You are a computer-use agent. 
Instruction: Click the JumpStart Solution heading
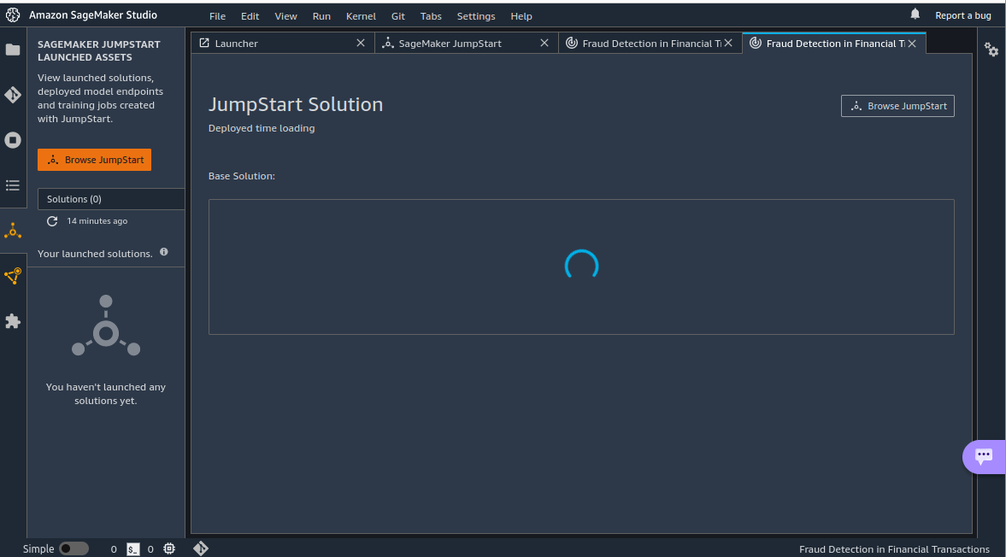point(296,104)
